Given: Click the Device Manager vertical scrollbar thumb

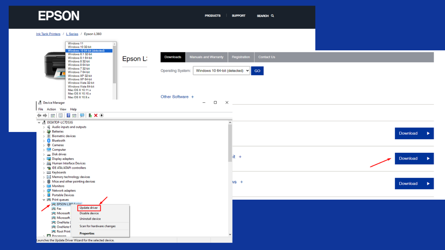Looking at the screenshot, I should (230, 143).
